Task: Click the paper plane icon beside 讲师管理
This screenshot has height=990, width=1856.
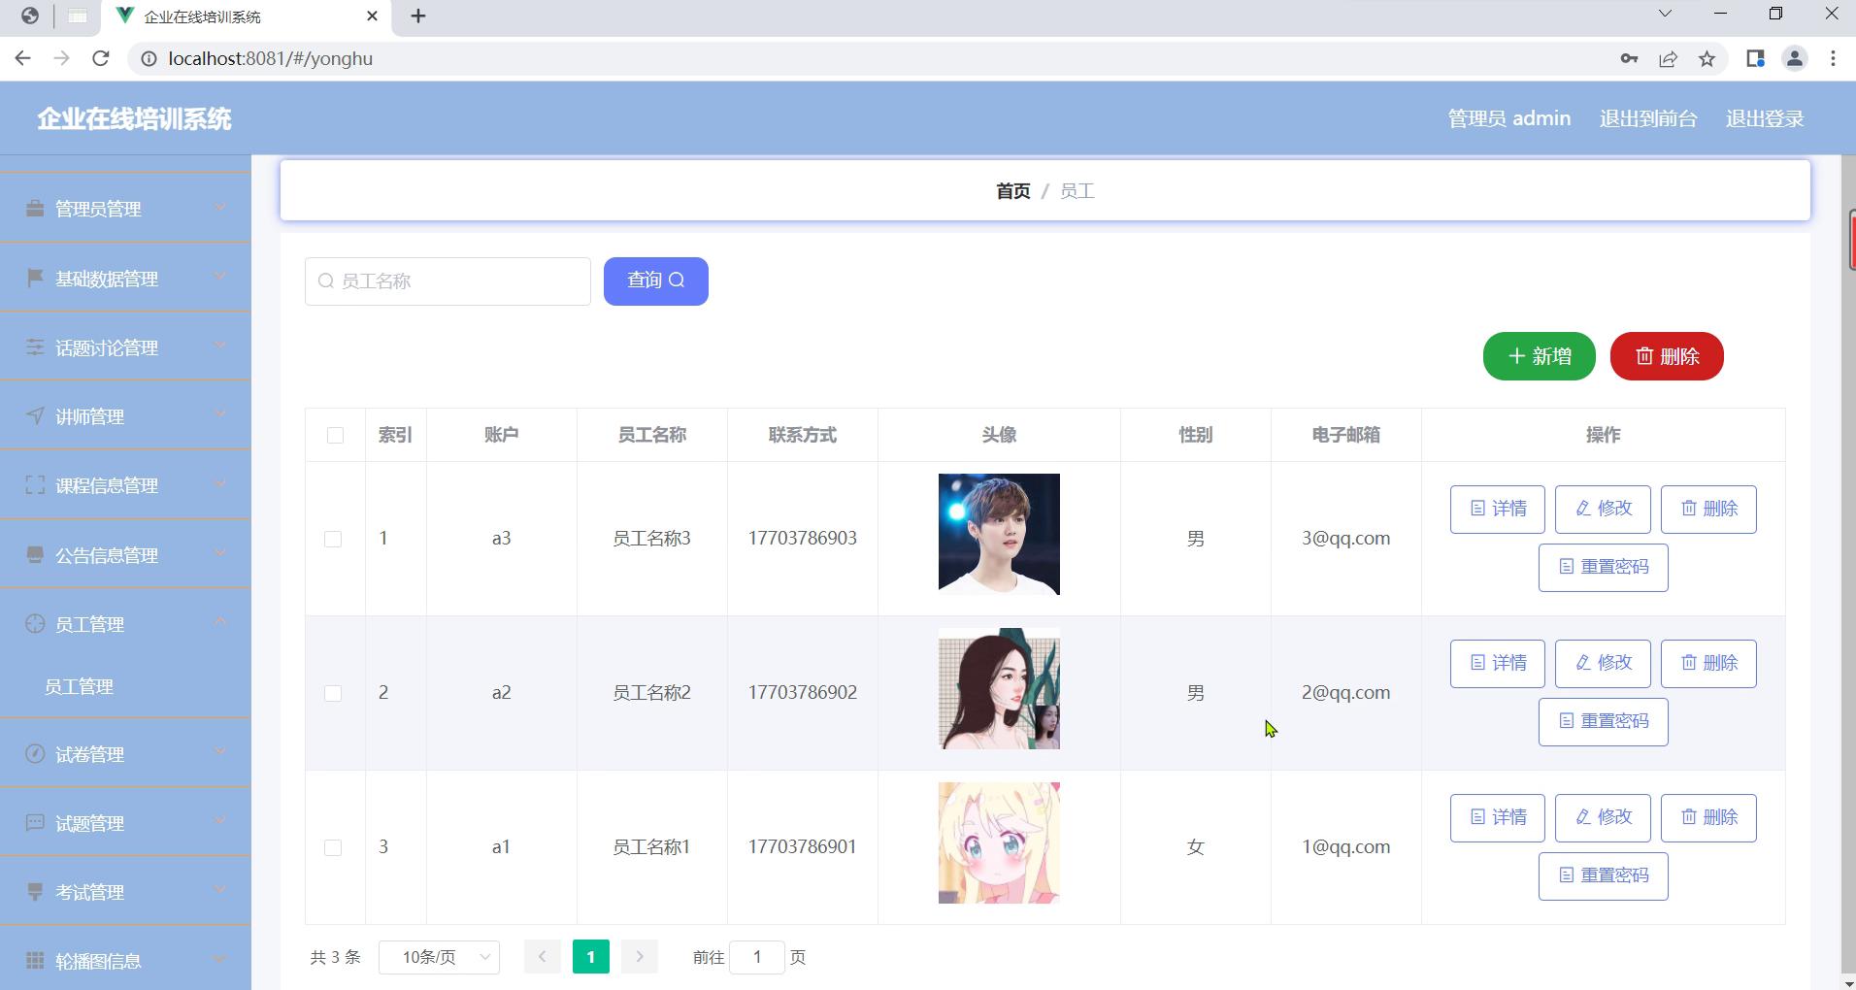Action: [x=35, y=416]
